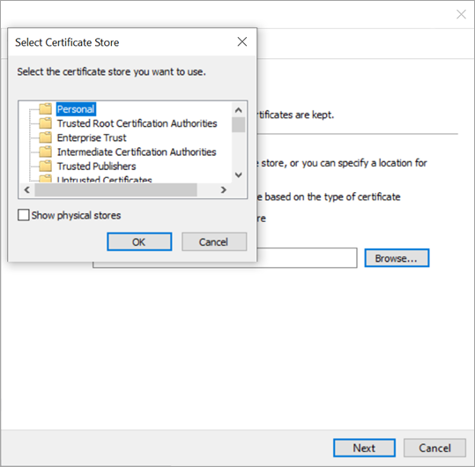Click the horizontal scroll right arrow
The width and height of the screenshot is (475, 467).
pyautogui.click(x=224, y=190)
